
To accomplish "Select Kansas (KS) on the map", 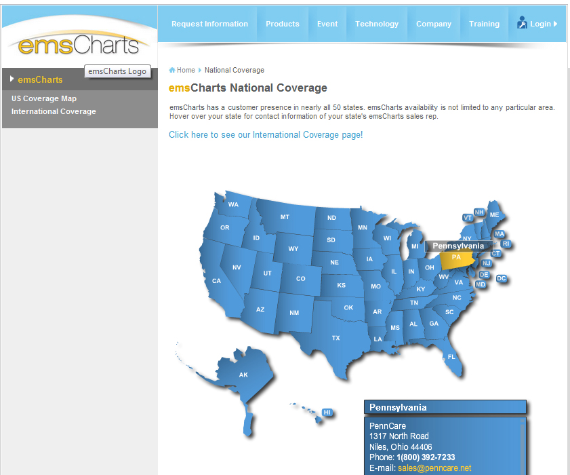I will coord(341,285).
